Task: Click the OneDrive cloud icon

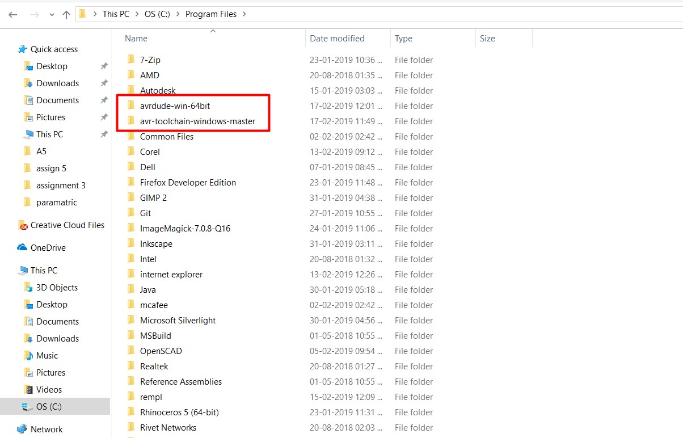Action: (22, 248)
